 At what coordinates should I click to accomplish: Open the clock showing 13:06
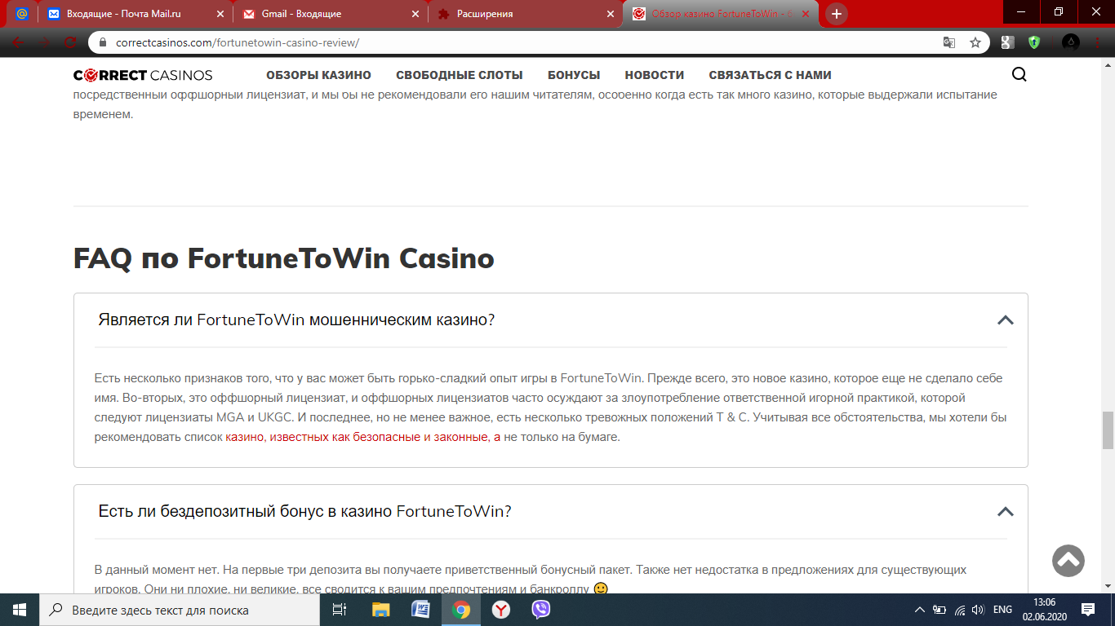[1045, 610]
